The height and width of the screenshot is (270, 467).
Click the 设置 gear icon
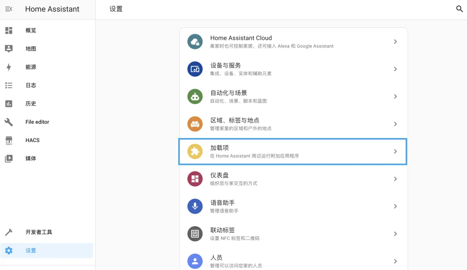(9, 251)
